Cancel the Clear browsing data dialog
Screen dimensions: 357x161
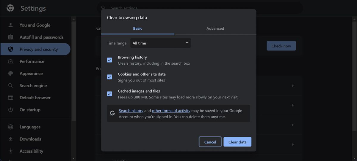(210, 142)
